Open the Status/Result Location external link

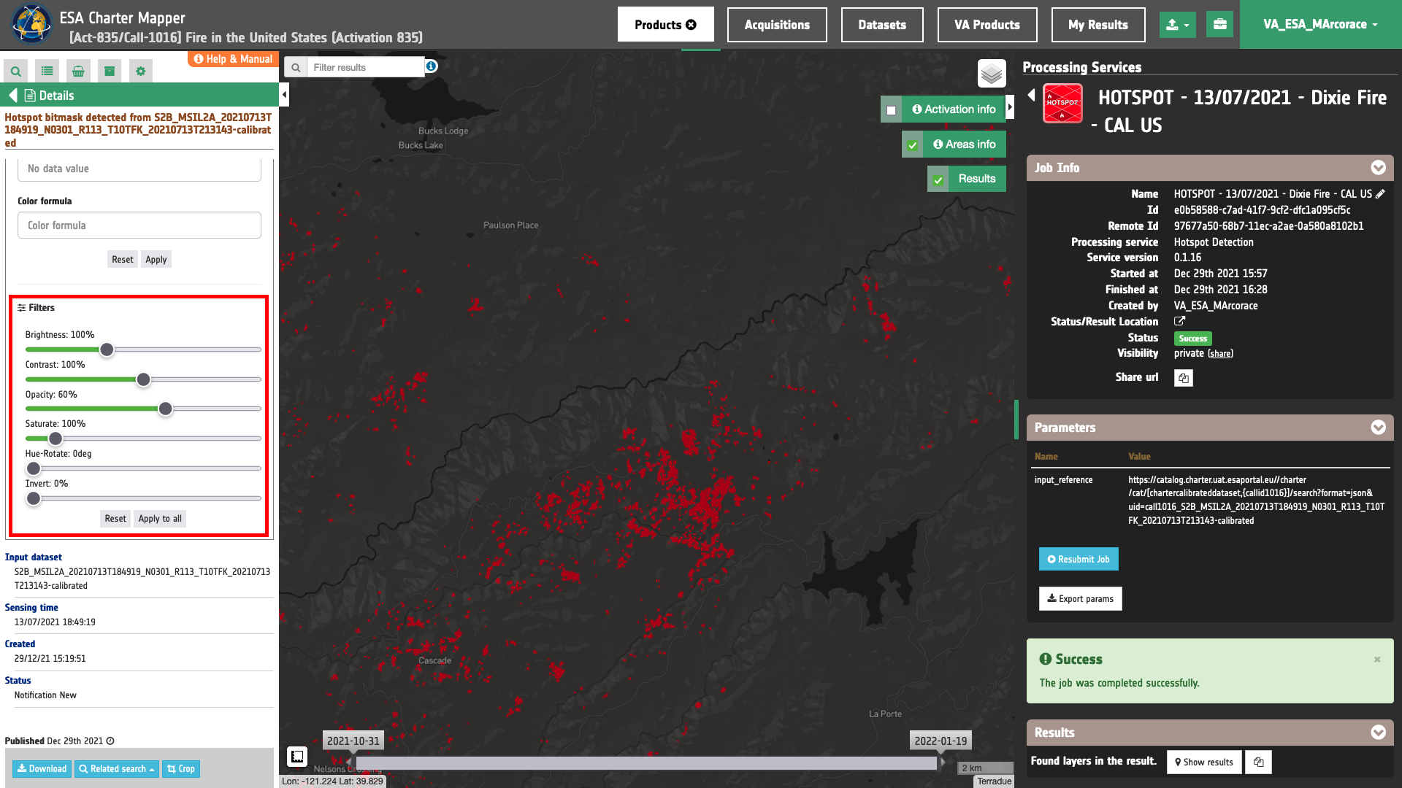point(1179,321)
